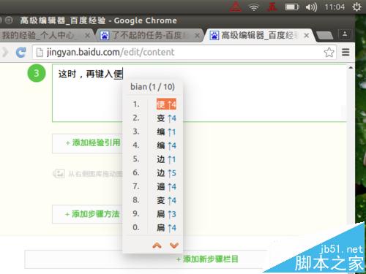
Task: Click inside the step 3 text editor
Action: click(199, 93)
